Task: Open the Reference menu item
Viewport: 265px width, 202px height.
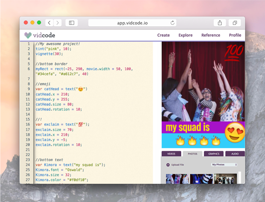Action: click(211, 35)
